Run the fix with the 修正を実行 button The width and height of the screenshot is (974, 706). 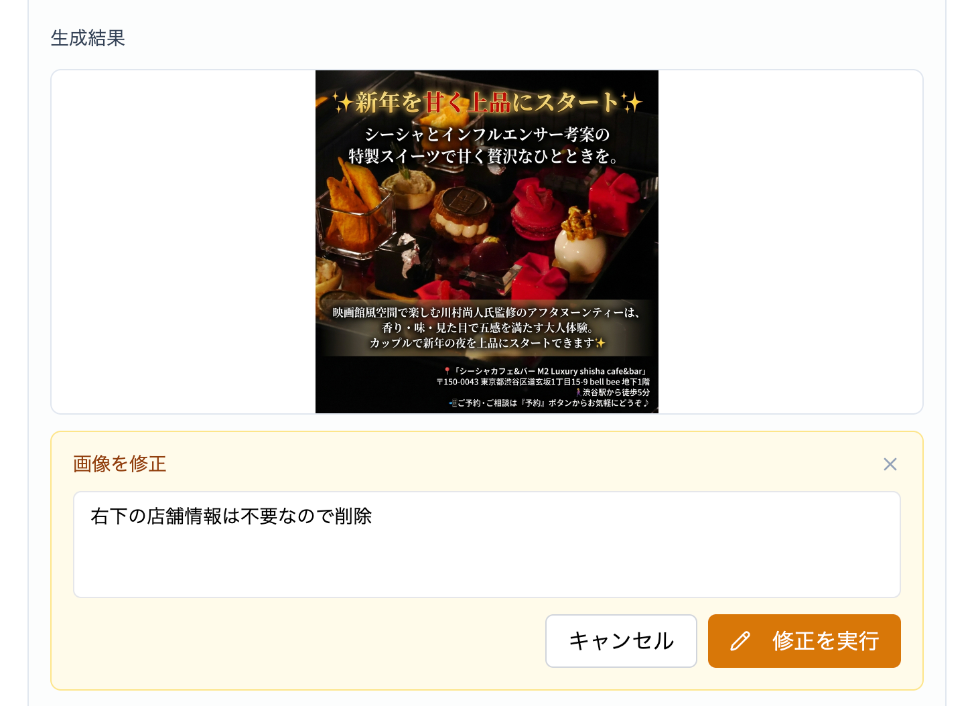804,641
